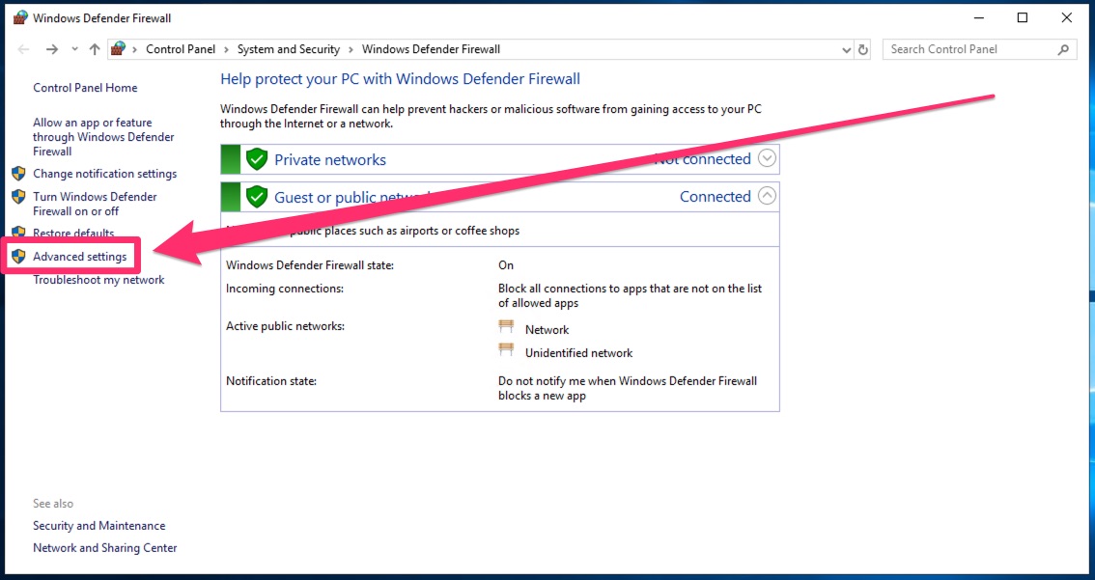Click the Up one level arrow
The height and width of the screenshot is (580, 1095).
[94, 49]
